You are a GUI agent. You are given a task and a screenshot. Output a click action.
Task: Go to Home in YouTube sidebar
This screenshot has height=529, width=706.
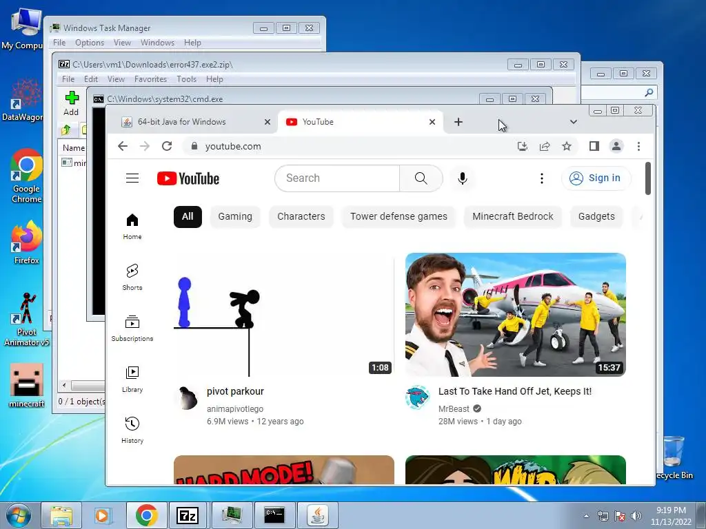pyautogui.click(x=132, y=226)
